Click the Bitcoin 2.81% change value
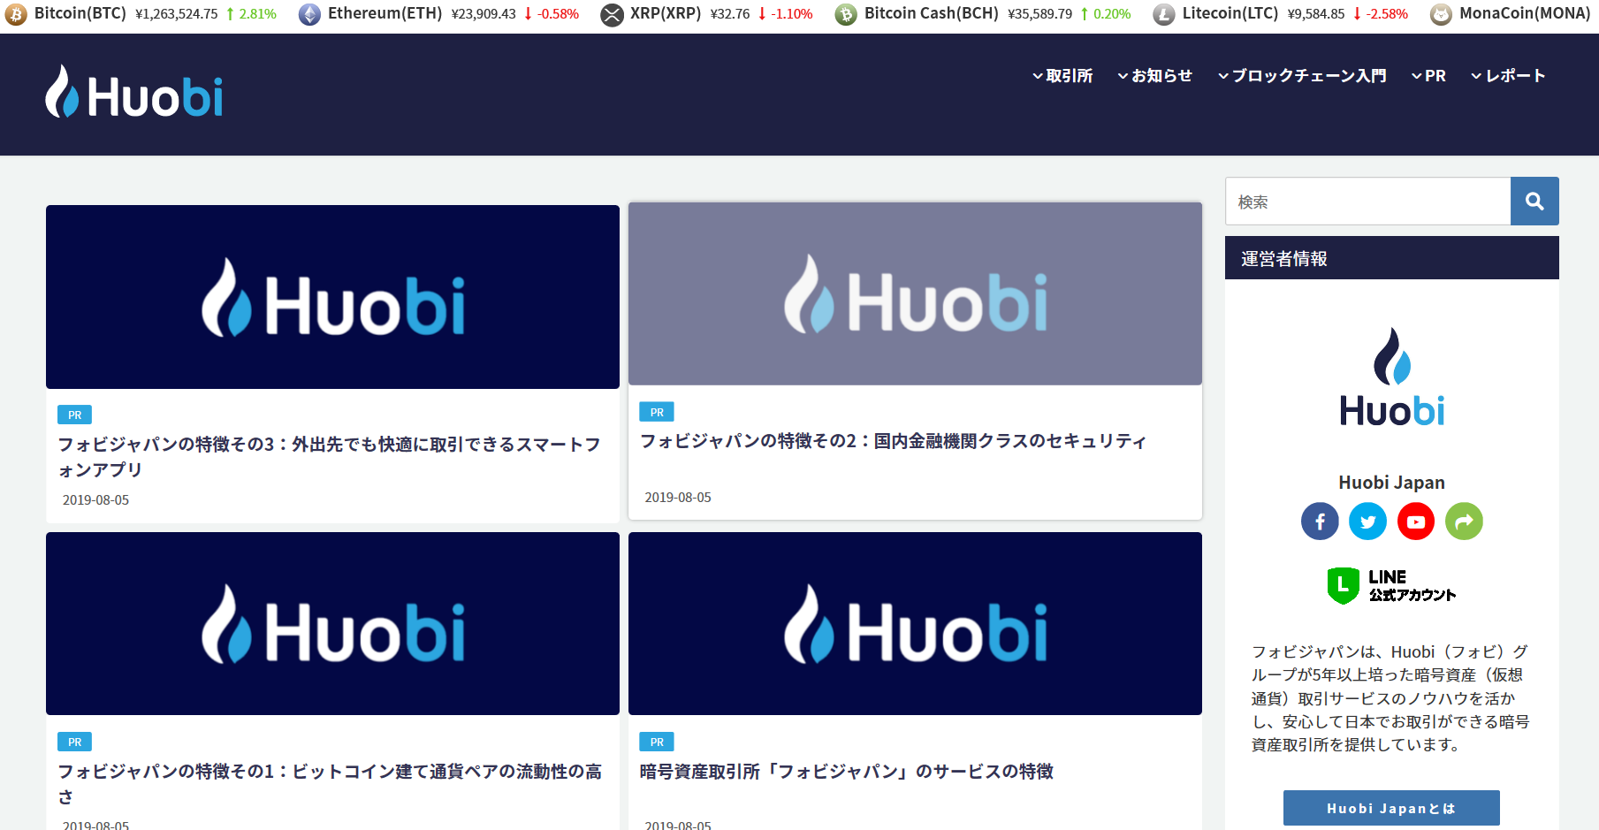The height and width of the screenshot is (830, 1599). tap(257, 14)
